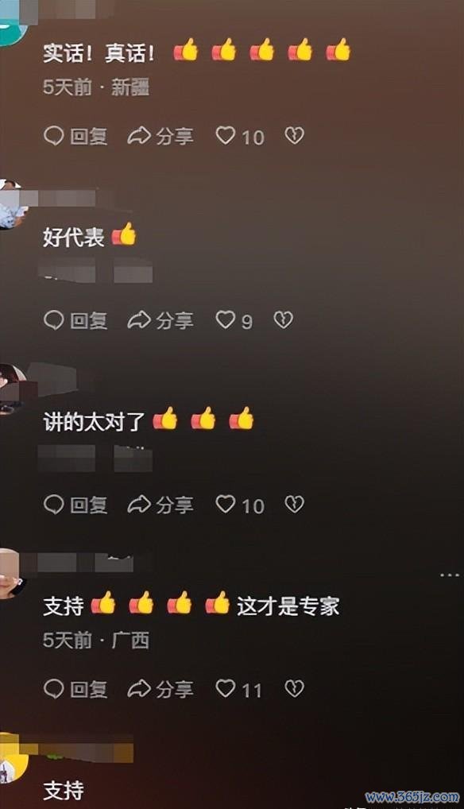The width and height of the screenshot is (464, 809).
Task: Tap broken-heart dislike under "好代表"
Action: (x=283, y=320)
